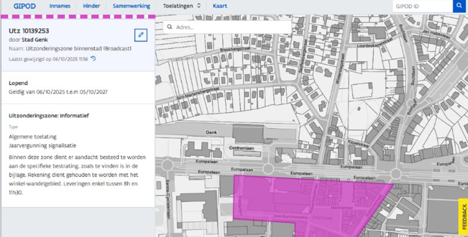468x237 pixels.
Task: Open the Kaart menu item
Action: point(220,6)
